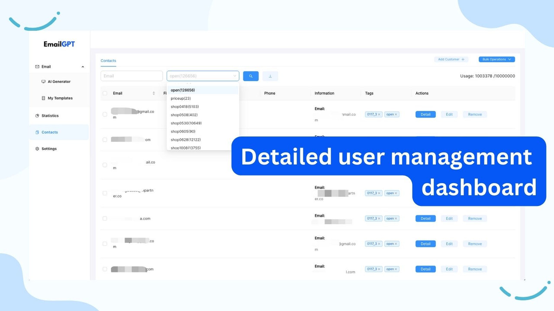Image resolution: width=554 pixels, height=311 pixels.
Task: Check the first contact row's checkbox
Action: [x=104, y=114]
